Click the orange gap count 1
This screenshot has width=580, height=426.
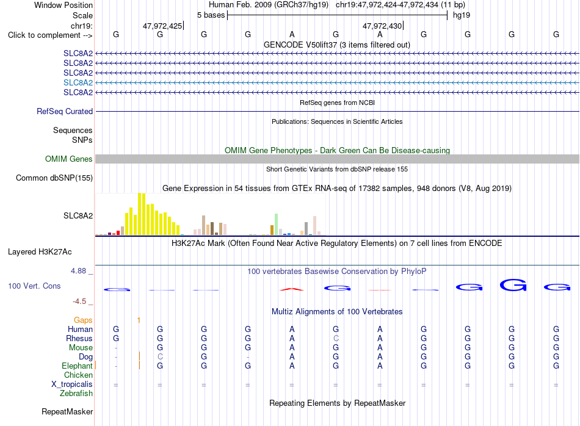tap(139, 320)
